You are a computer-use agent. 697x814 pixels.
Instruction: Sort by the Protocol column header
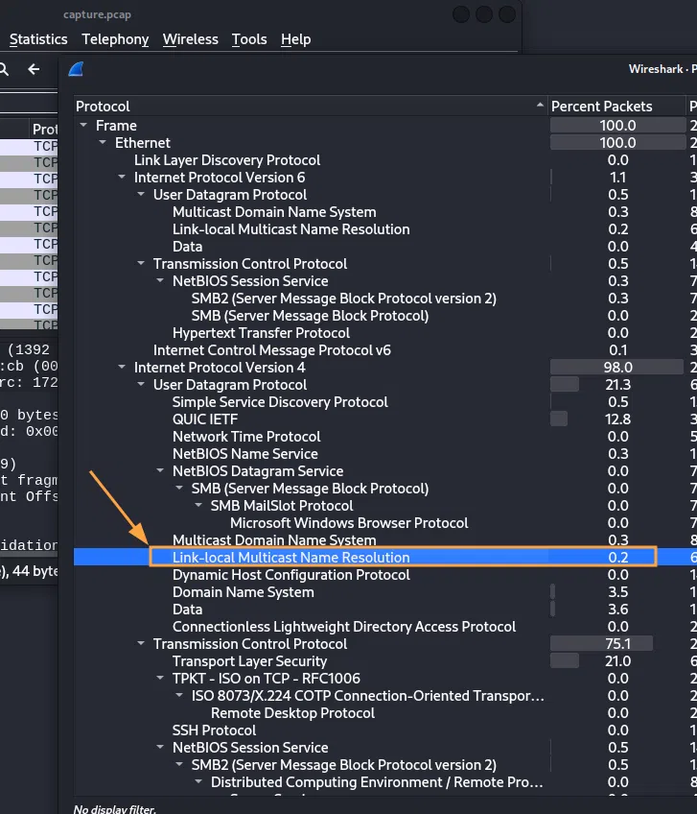click(x=310, y=107)
